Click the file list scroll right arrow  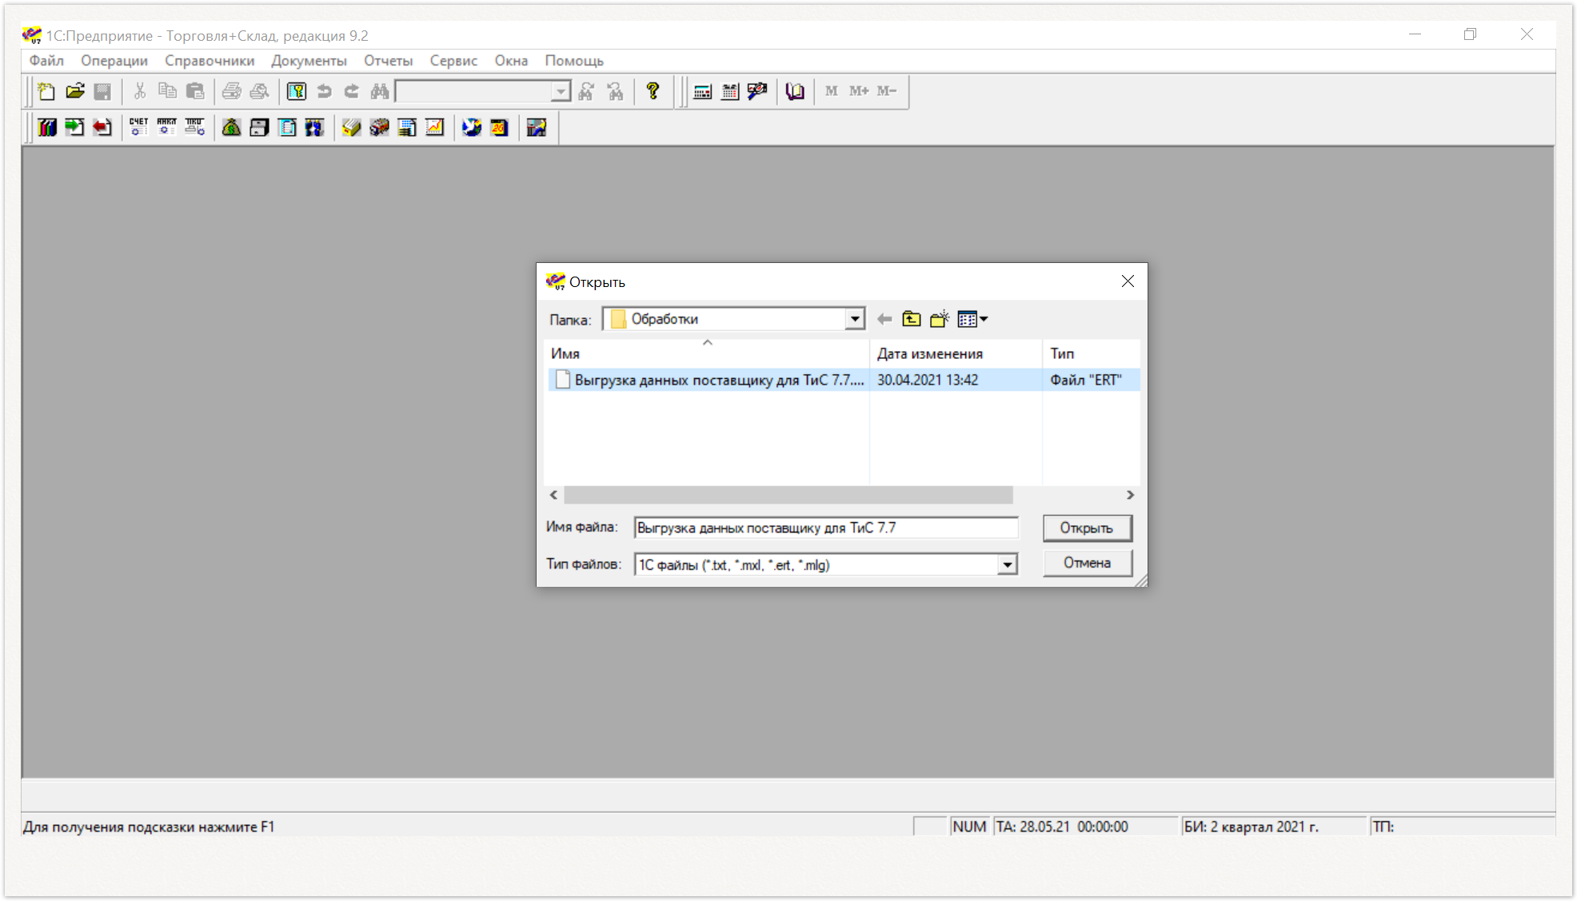pyautogui.click(x=1130, y=495)
